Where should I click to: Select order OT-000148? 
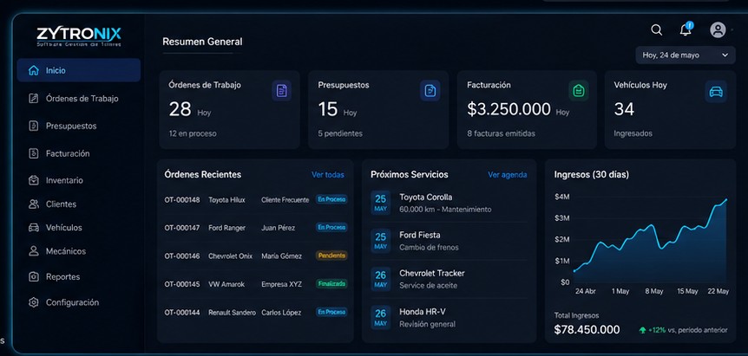182,200
